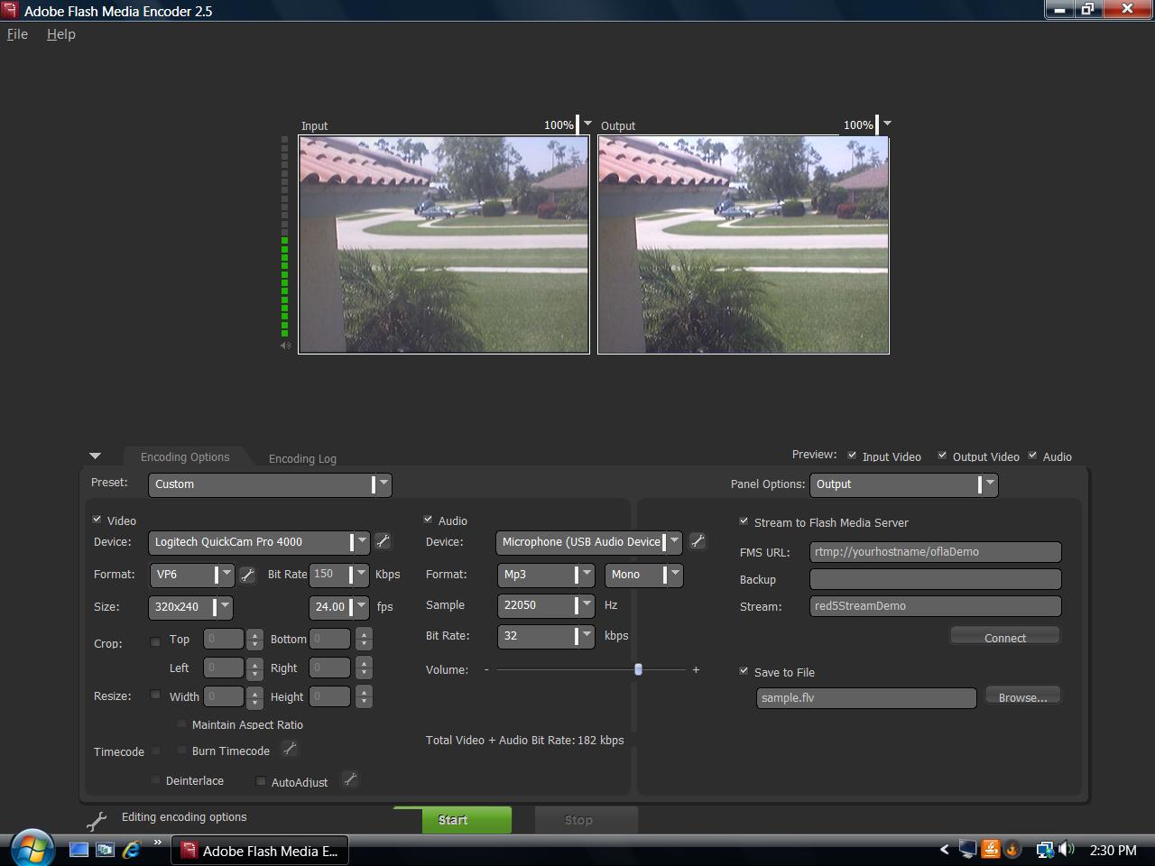Click the Output video preview
Screen dimensions: 1155x866
[x=744, y=244]
